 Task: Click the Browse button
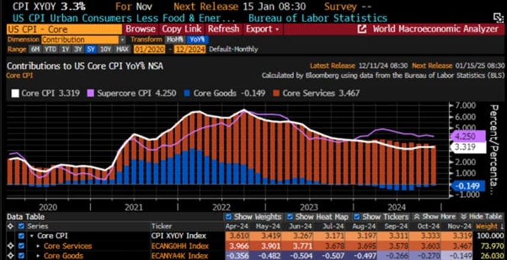[141, 29]
